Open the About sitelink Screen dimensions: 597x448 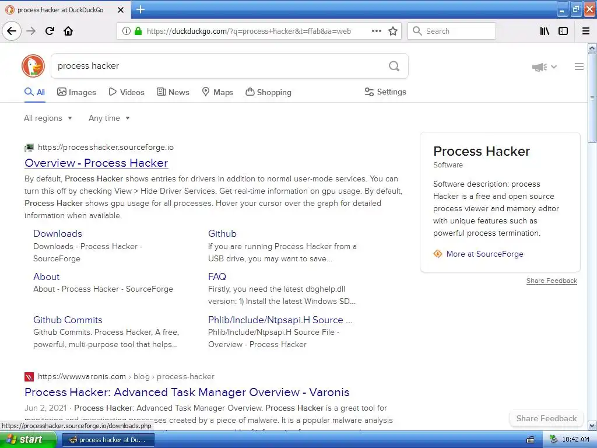coord(47,276)
